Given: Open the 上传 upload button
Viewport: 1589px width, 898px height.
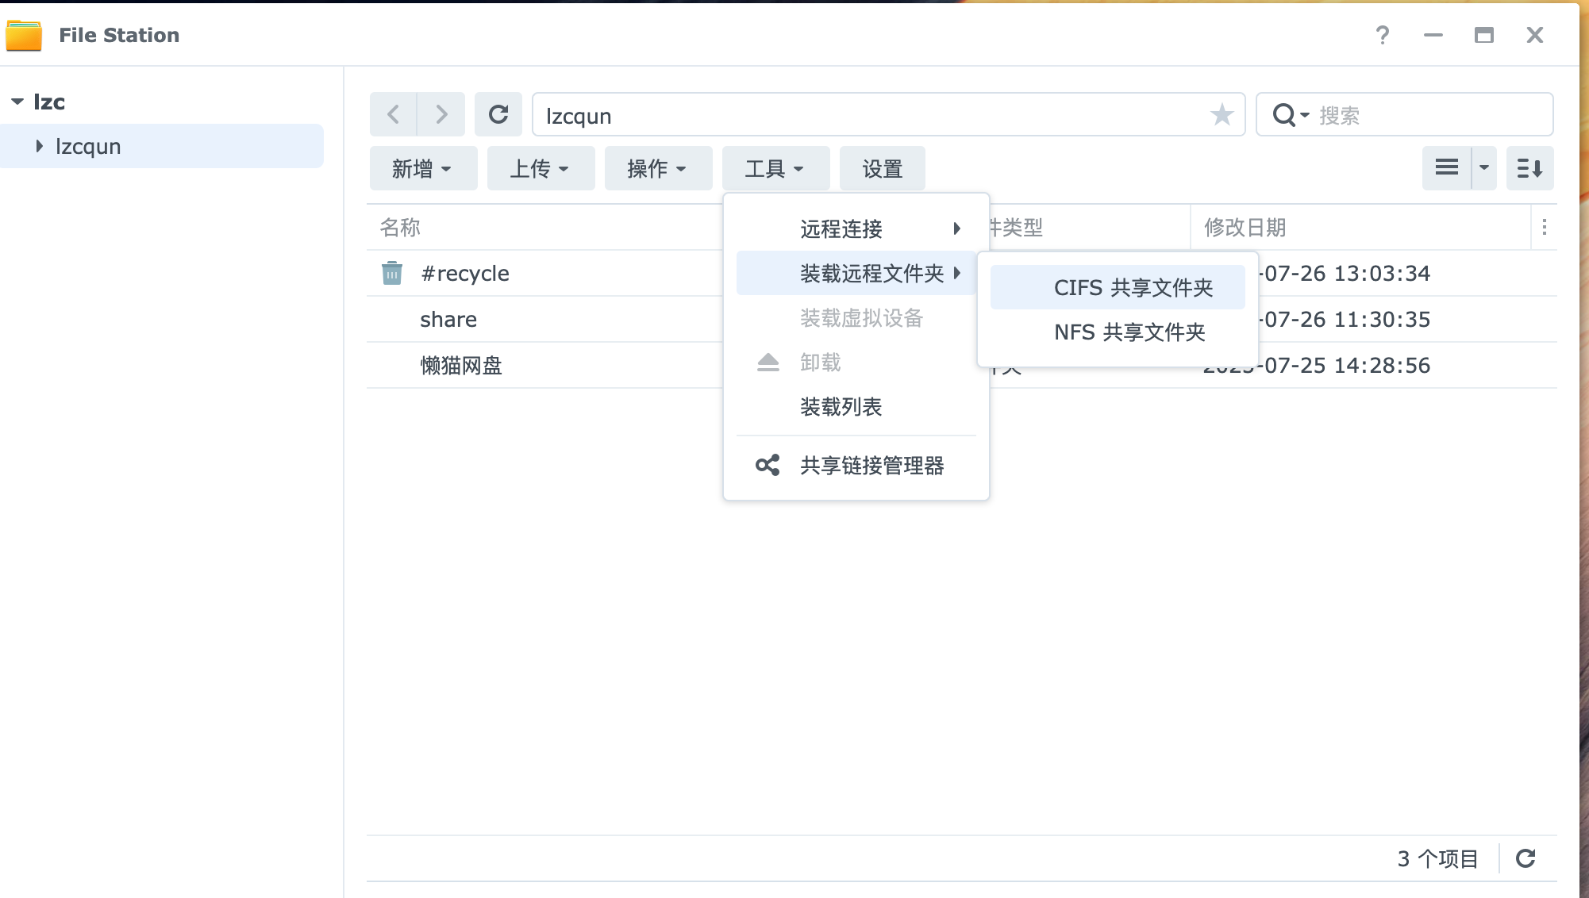Looking at the screenshot, I should pos(540,168).
